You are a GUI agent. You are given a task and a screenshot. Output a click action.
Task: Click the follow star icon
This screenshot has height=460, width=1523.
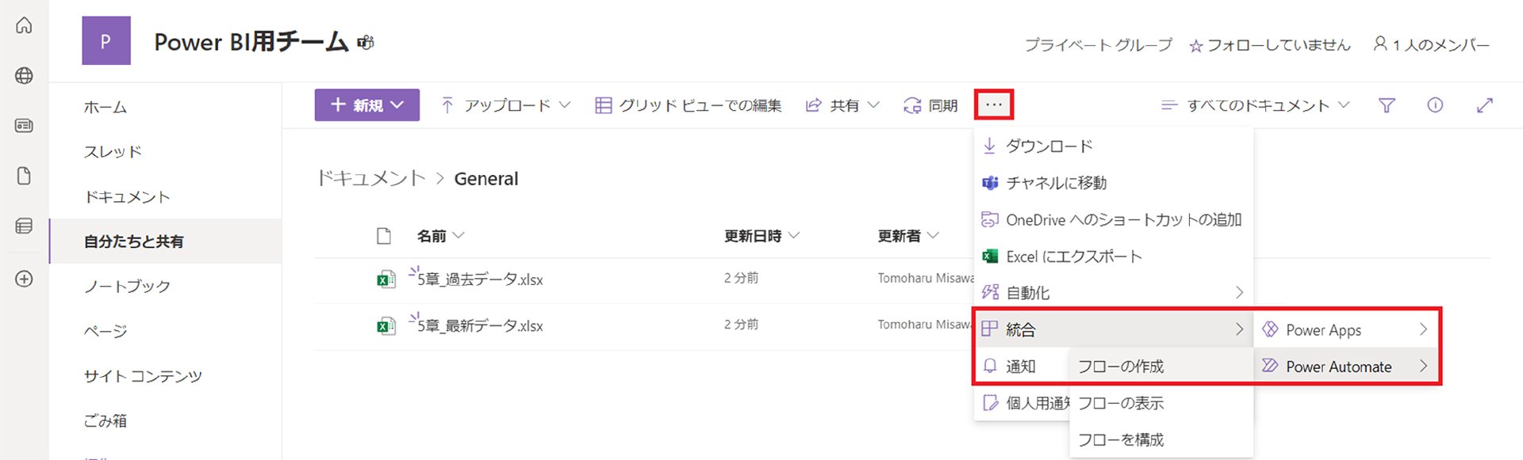tap(1195, 46)
